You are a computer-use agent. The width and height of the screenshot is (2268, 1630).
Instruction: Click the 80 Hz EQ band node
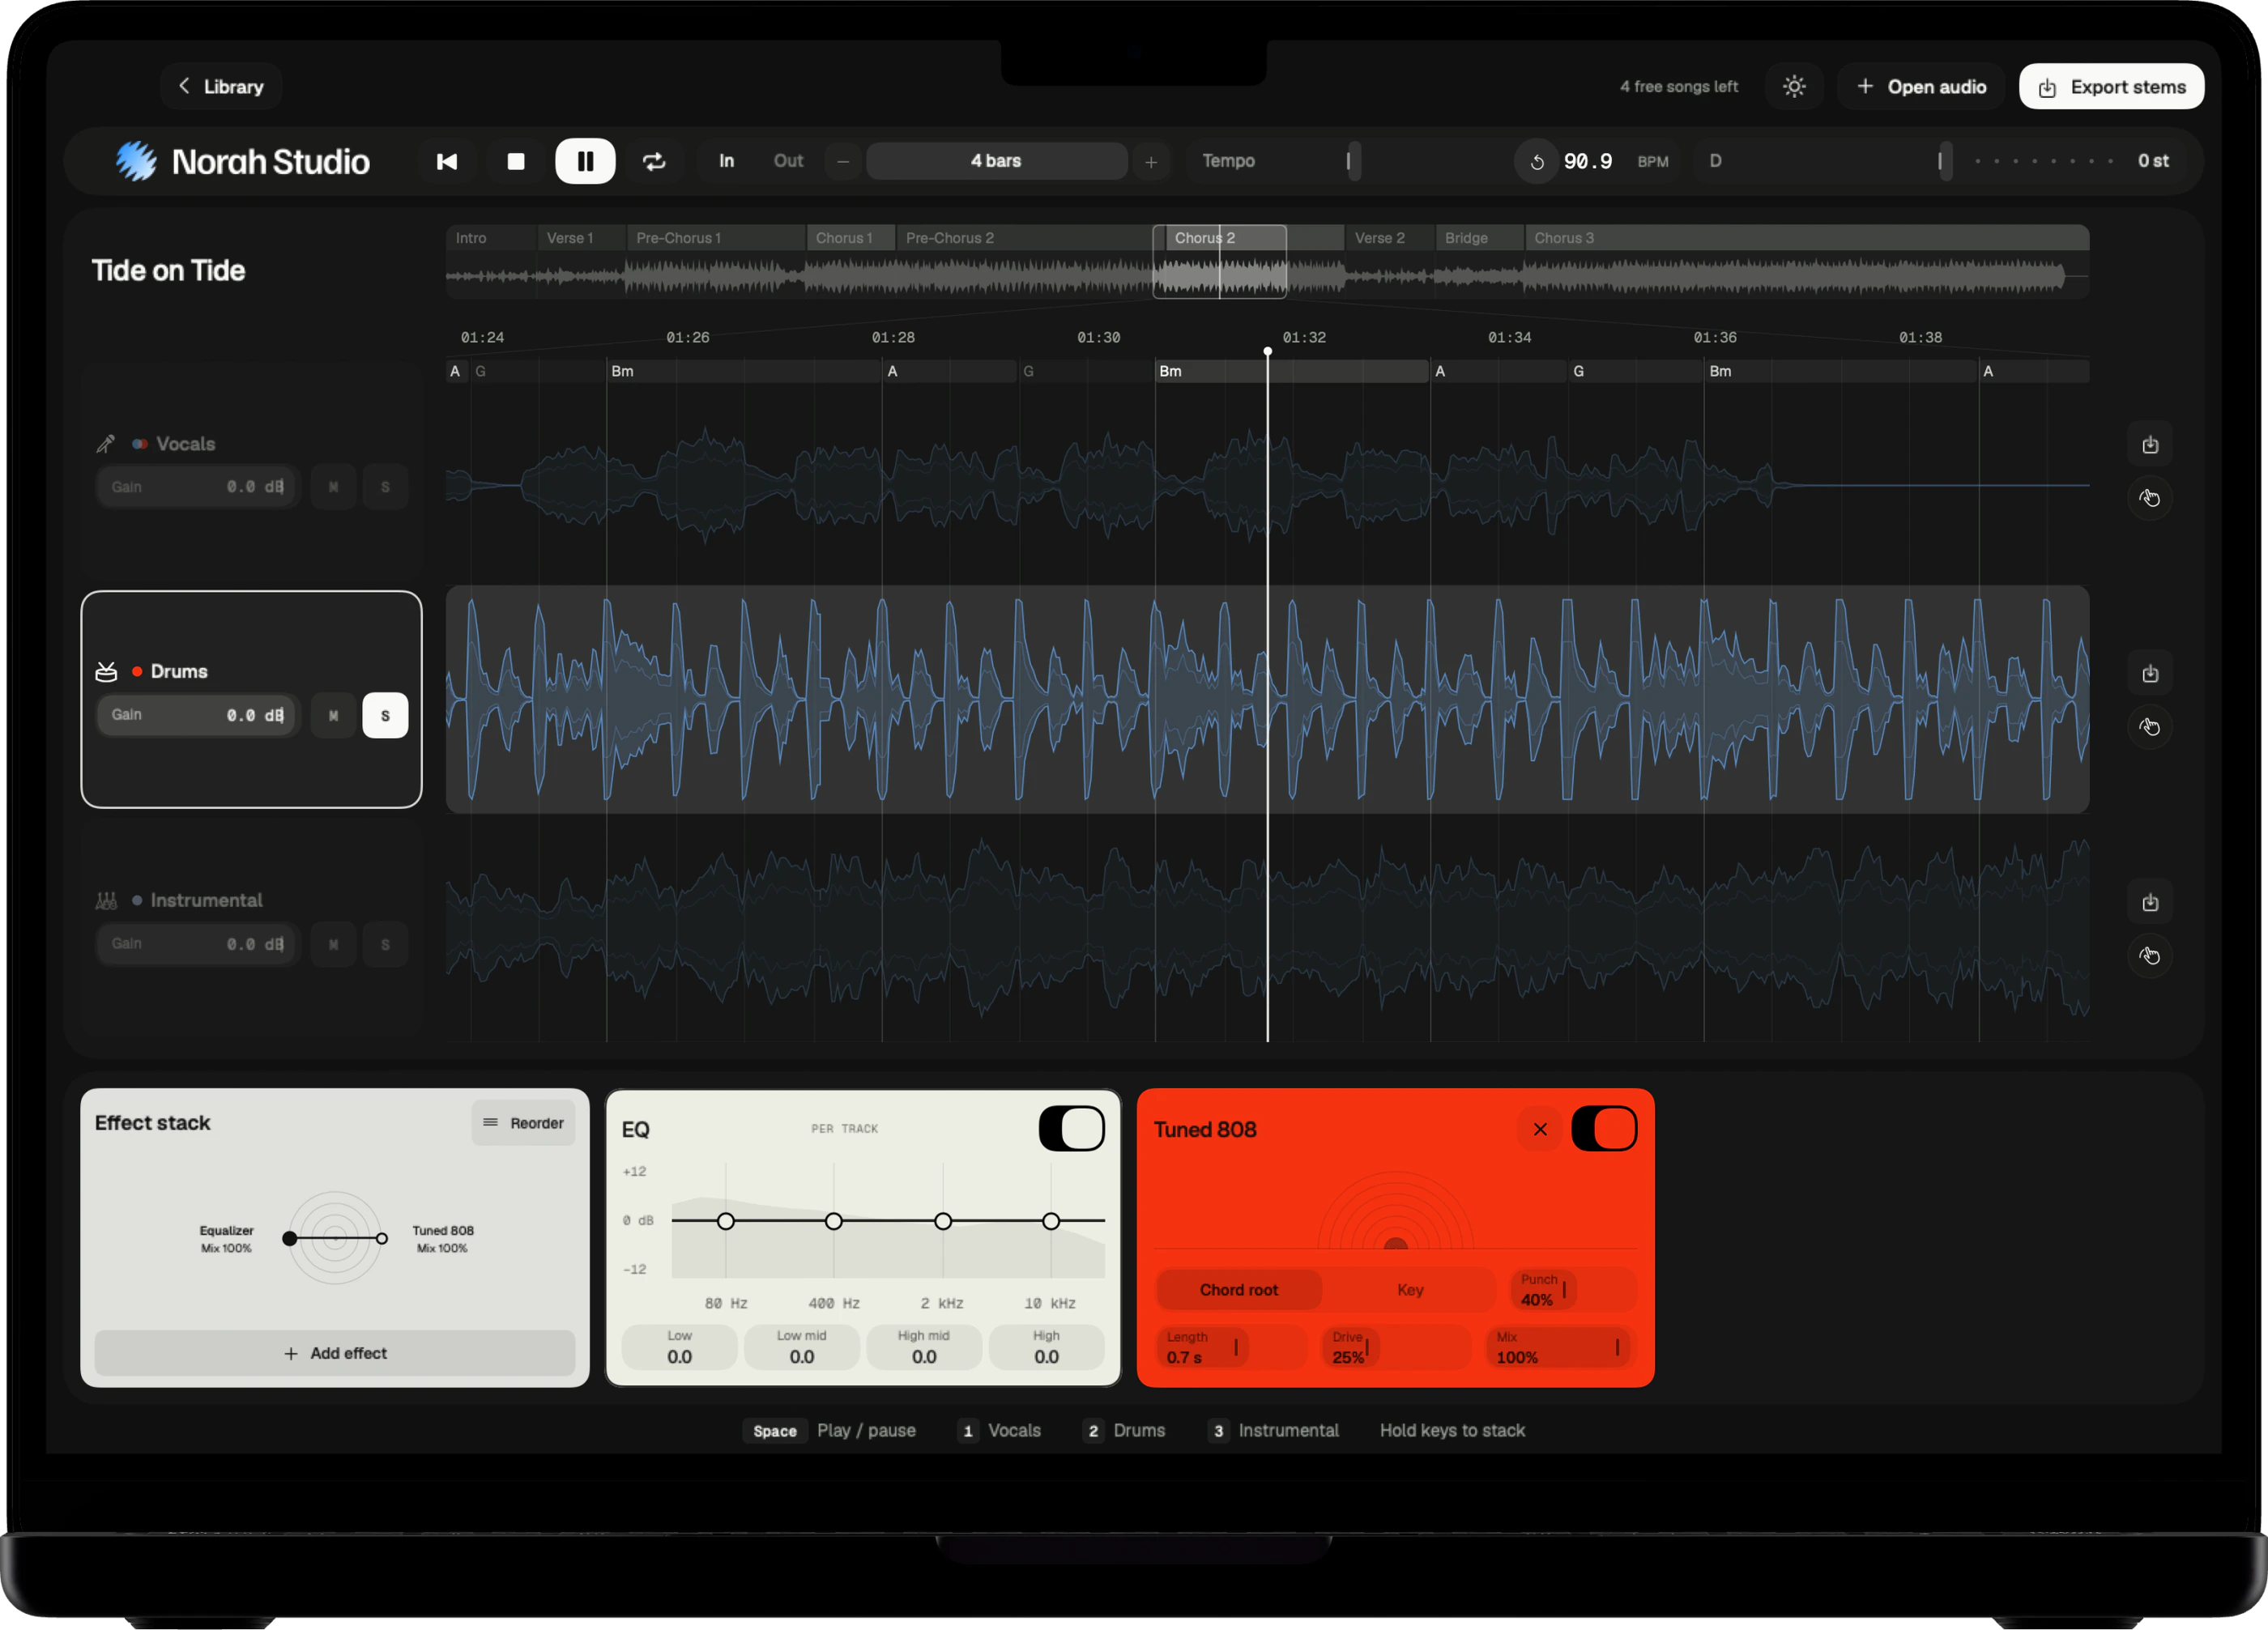[x=726, y=1221]
